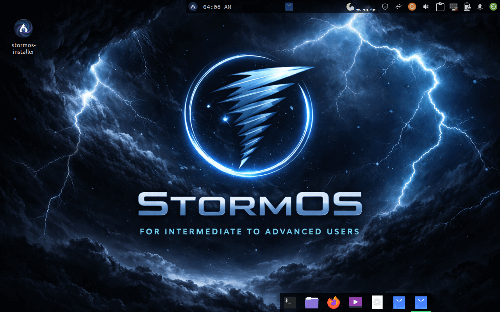The image size is (500, 312).
Task: Click the StormOS flame logo in the panel
Action: tap(193, 7)
